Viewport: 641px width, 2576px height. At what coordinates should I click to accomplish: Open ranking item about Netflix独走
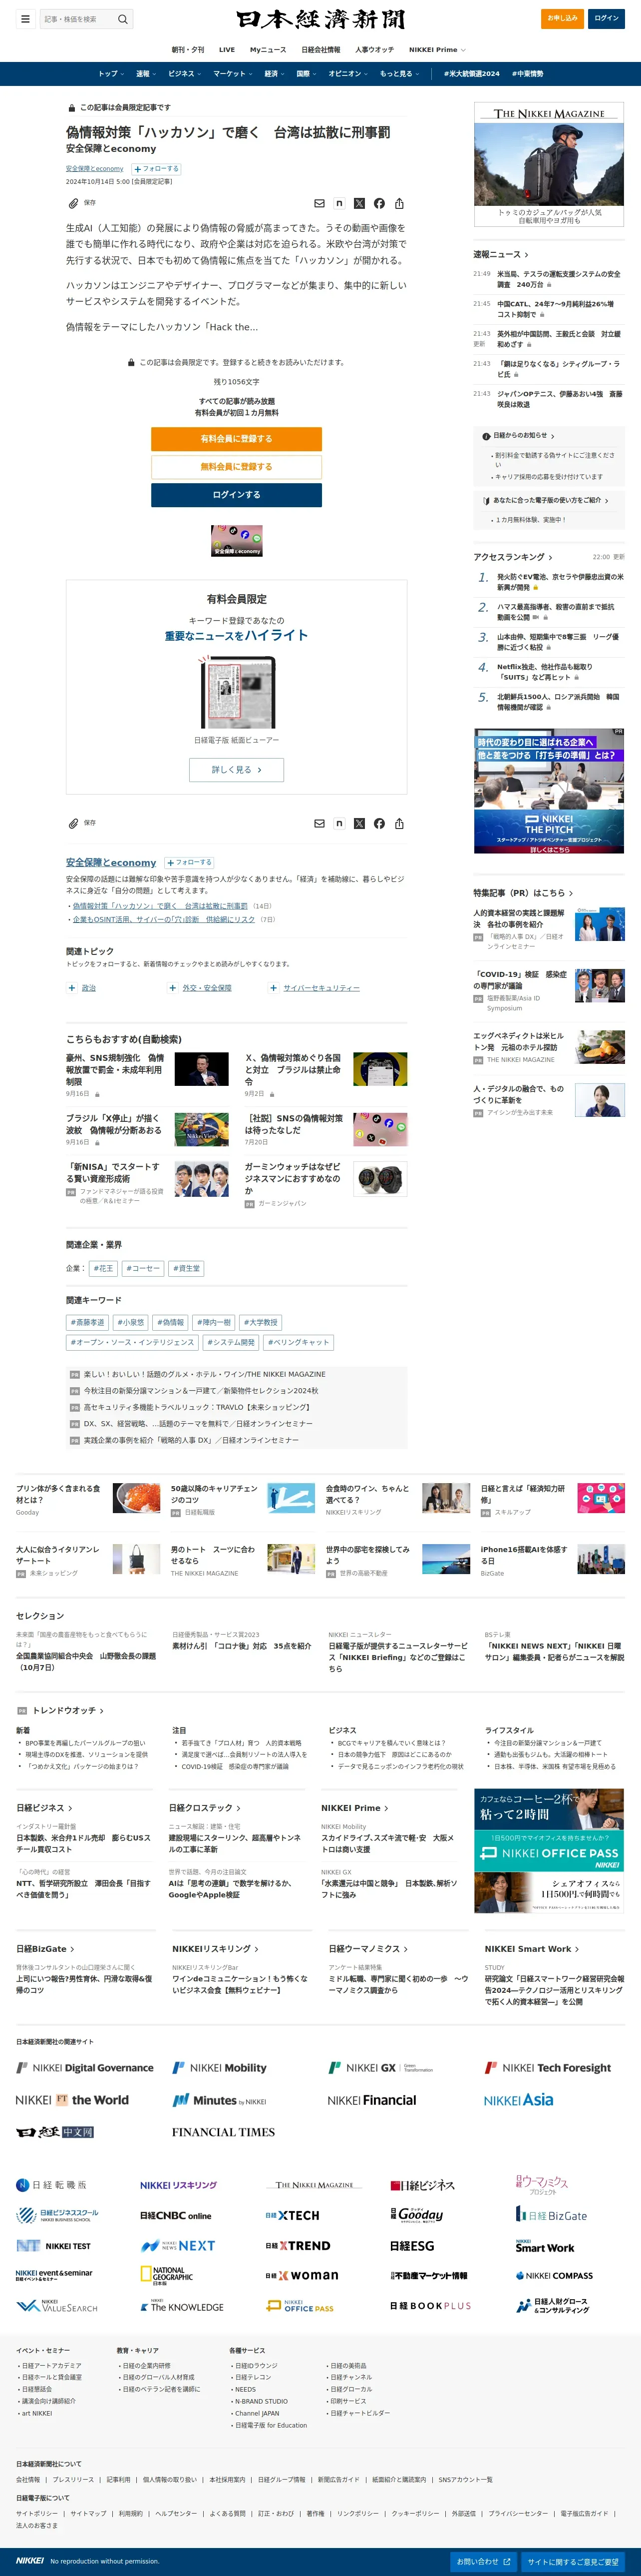pyautogui.click(x=545, y=672)
